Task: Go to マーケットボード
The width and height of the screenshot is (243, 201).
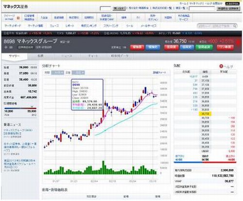Action: [x=13, y=26]
